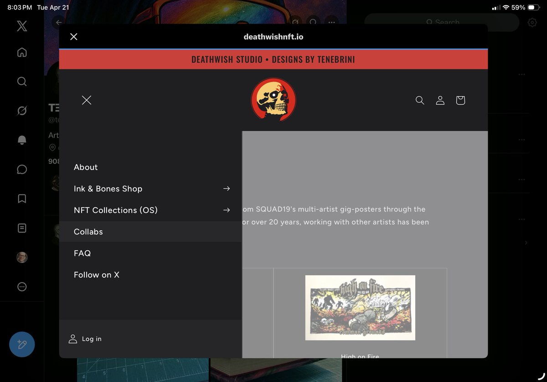Select Collabs in the drawer menu
The width and height of the screenshot is (547, 382).
coord(150,232)
